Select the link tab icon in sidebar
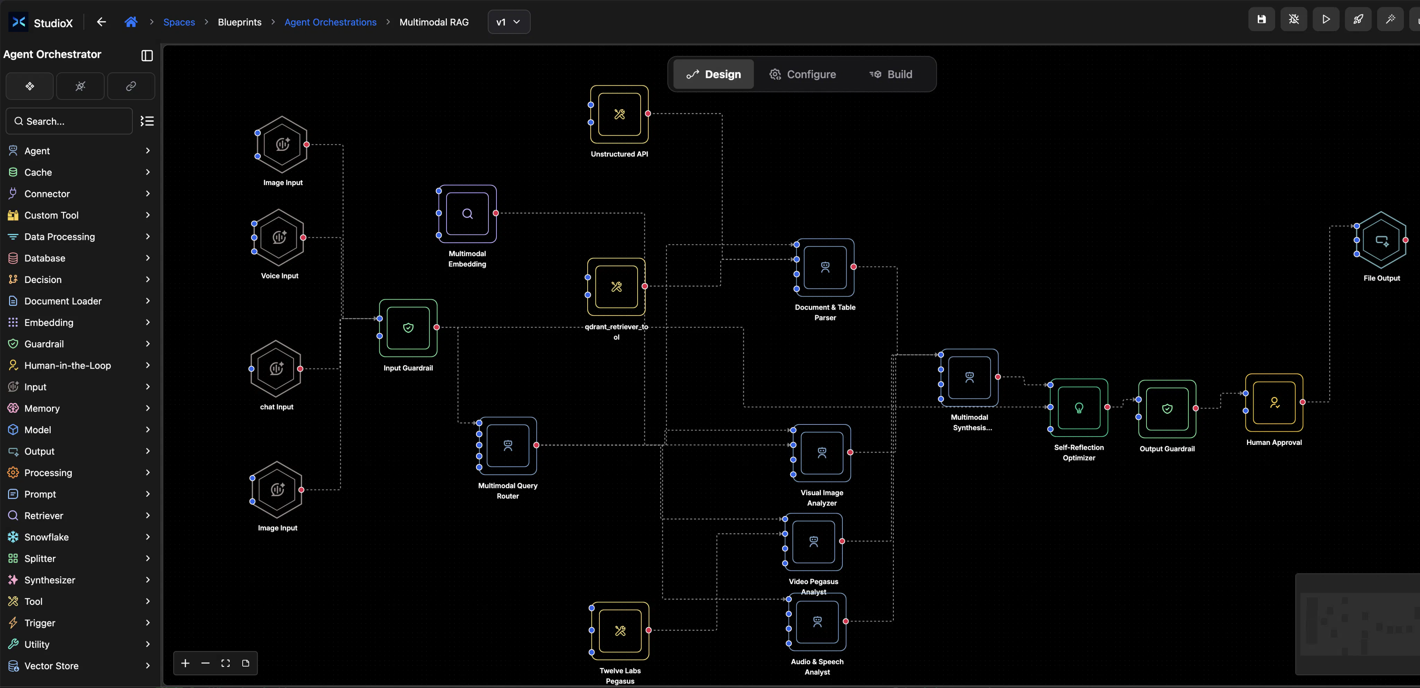Screen dimensions: 1420x688 point(131,86)
